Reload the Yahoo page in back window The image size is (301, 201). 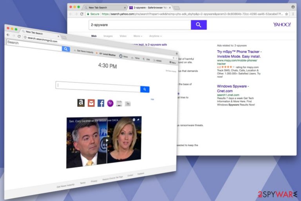82,14
